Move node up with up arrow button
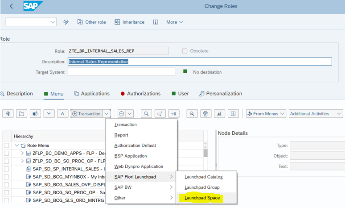The image size is (345, 208). pos(62,114)
